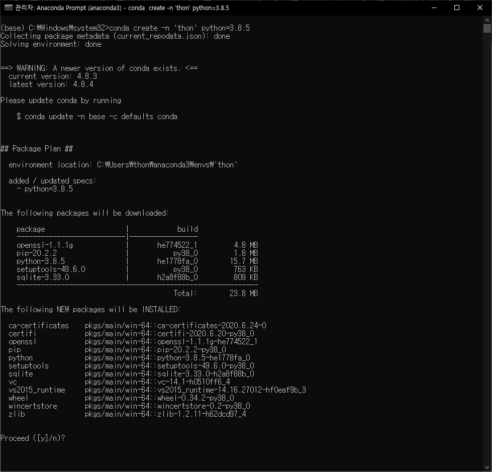The width and height of the screenshot is (492, 472).
Task: Click the vertical scrollbar thumb
Action: click(487, 28)
